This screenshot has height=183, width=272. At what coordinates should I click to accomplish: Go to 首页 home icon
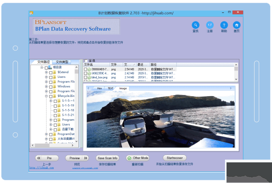tap(237, 25)
